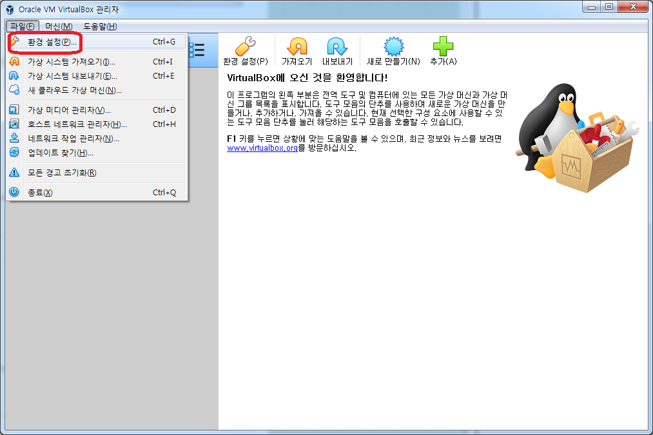Choose 가상 시스템 가져오기 menu entry
The height and width of the screenshot is (435, 653).
click(97, 62)
